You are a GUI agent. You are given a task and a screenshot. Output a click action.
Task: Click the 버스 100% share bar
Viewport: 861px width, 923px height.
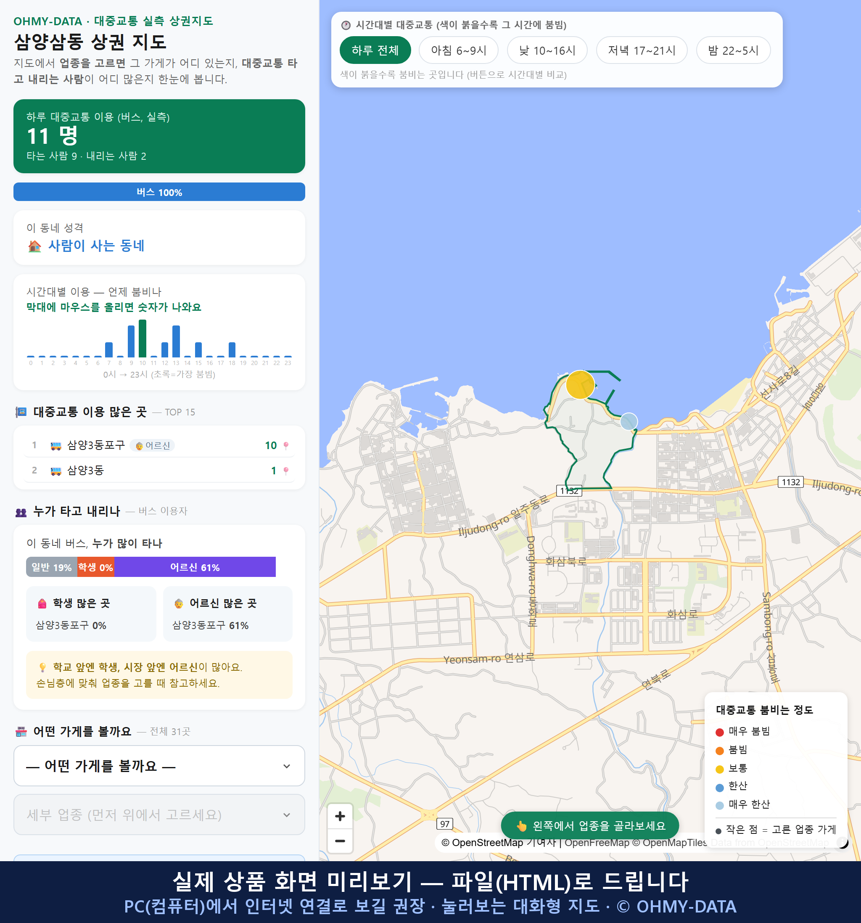159,192
